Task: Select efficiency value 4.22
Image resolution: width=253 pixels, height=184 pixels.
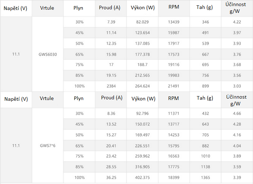Action: click(237, 22)
